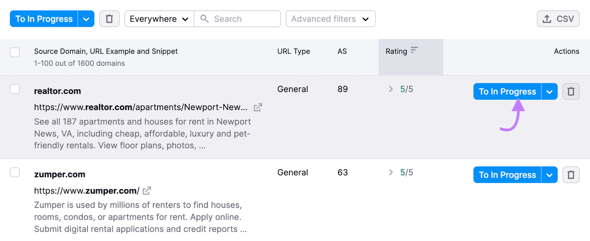Open realtor.com URL external link icon

258,107
